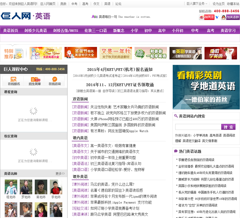Click the 论坛 top link
Screen dimensions: 240x218
(118, 4)
